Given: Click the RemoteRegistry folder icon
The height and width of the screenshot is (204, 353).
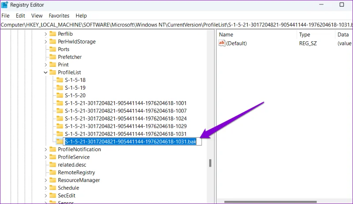Looking at the screenshot, I should pos(53,172).
